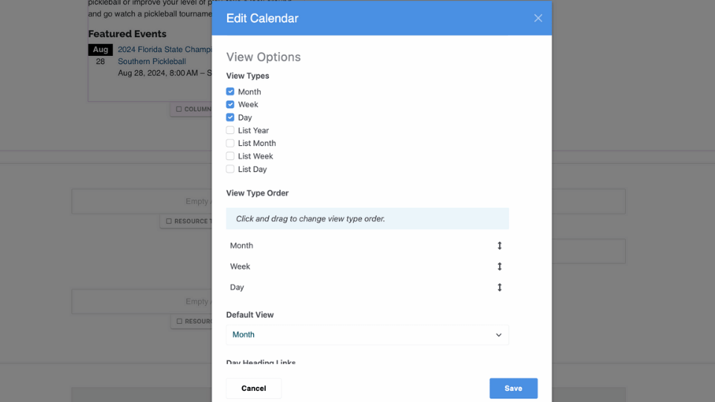
Task: Click the Default View chevron arrow
Action: click(499, 335)
